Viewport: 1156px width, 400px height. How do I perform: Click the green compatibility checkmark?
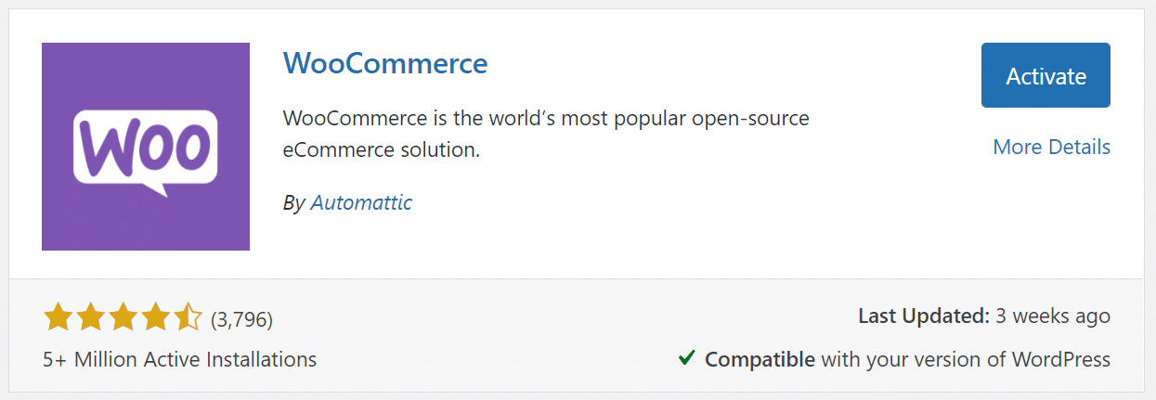(687, 357)
